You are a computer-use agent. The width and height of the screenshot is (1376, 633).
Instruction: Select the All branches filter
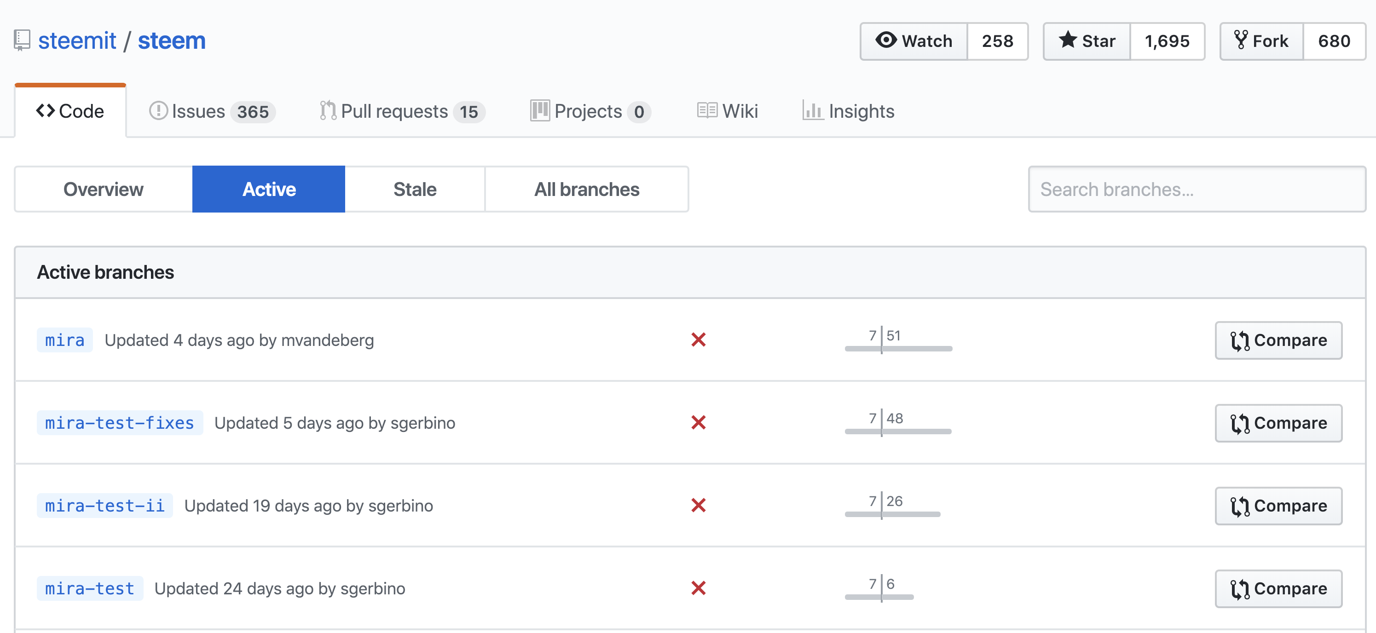point(586,189)
